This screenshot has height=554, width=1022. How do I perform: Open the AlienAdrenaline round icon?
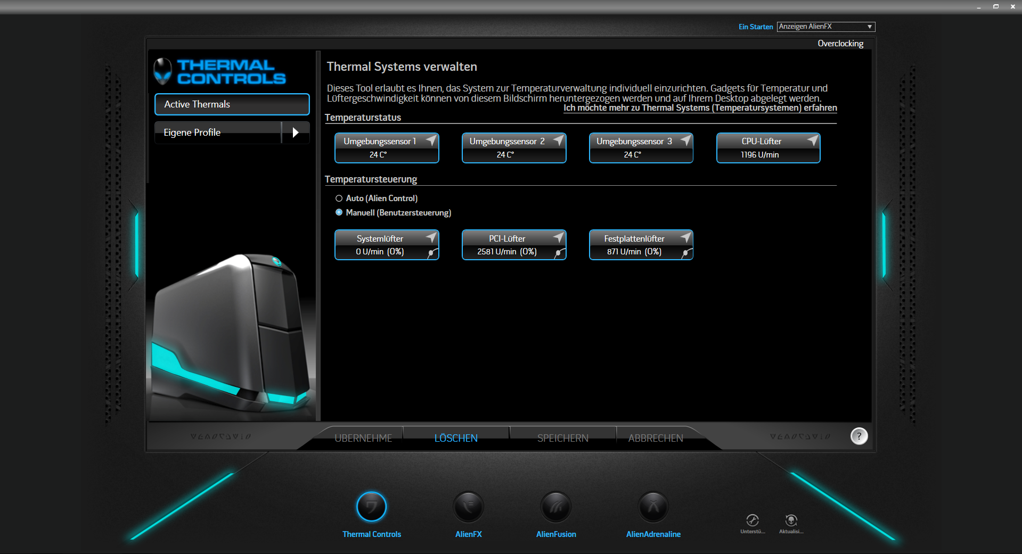click(653, 506)
